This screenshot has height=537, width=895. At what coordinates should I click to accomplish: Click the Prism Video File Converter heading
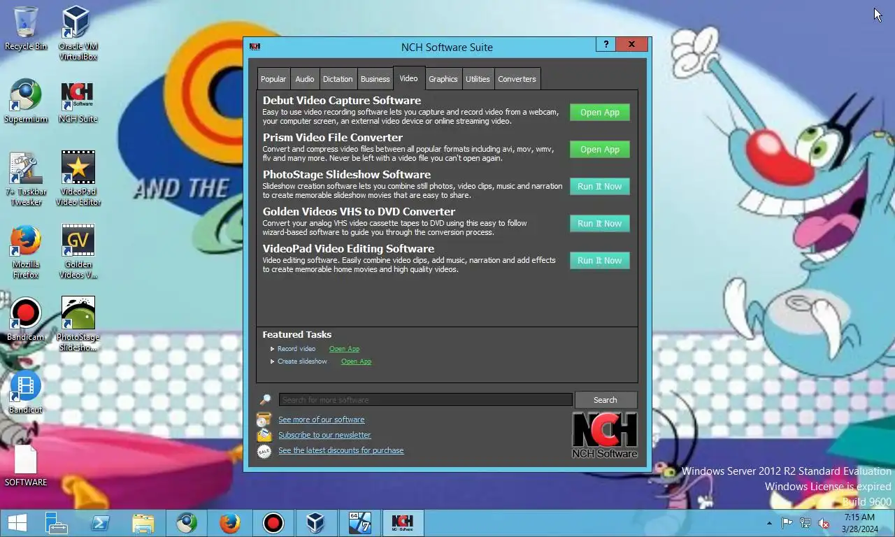coord(333,138)
